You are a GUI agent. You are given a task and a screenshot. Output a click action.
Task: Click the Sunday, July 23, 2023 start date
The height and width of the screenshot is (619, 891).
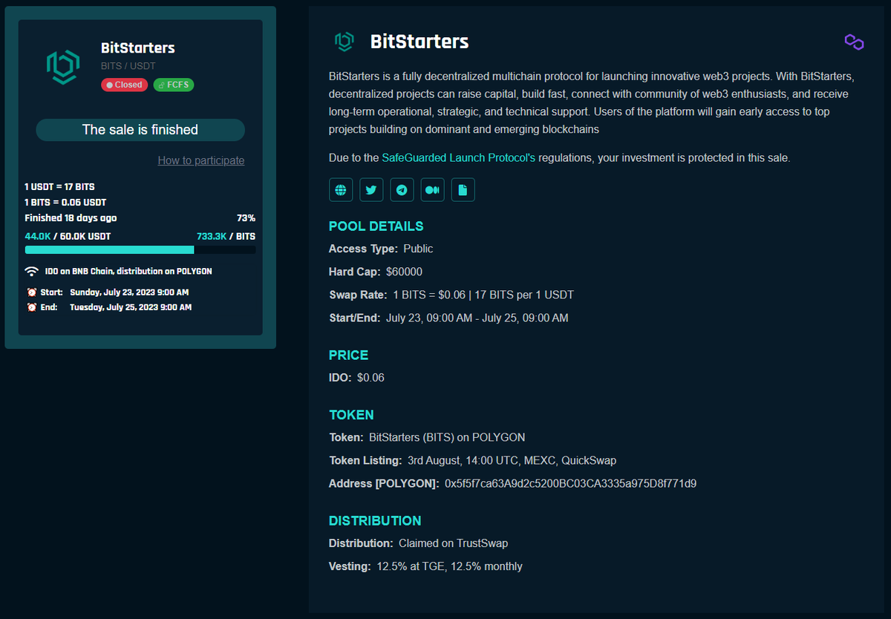point(129,292)
